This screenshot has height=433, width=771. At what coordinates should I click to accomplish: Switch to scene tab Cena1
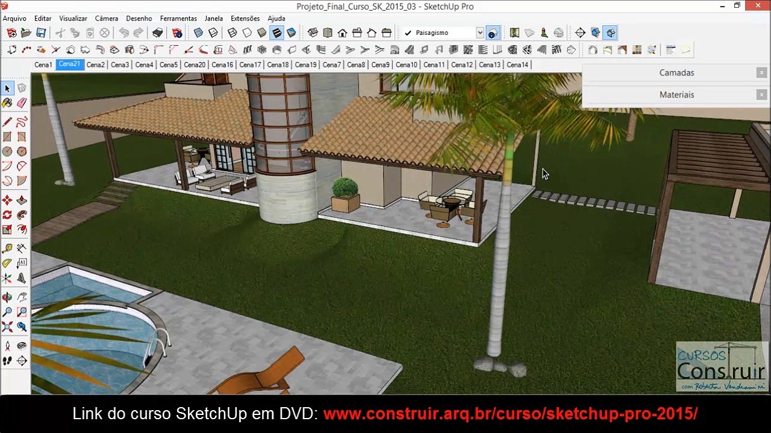click(43, 64)
